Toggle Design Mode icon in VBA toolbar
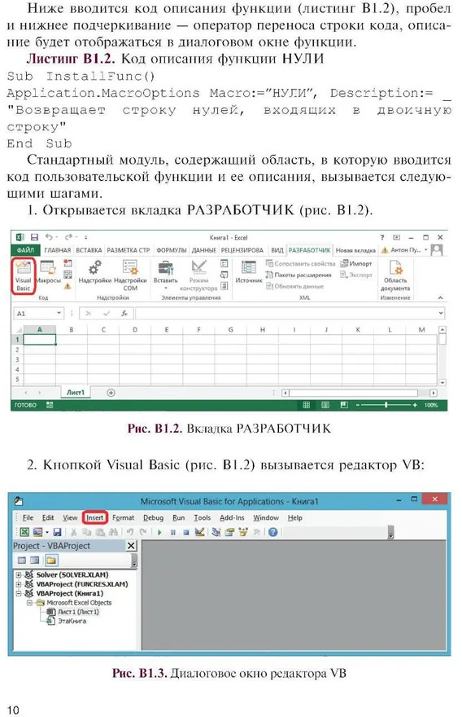This screenshot has height=717, width=462. point(199,532)
